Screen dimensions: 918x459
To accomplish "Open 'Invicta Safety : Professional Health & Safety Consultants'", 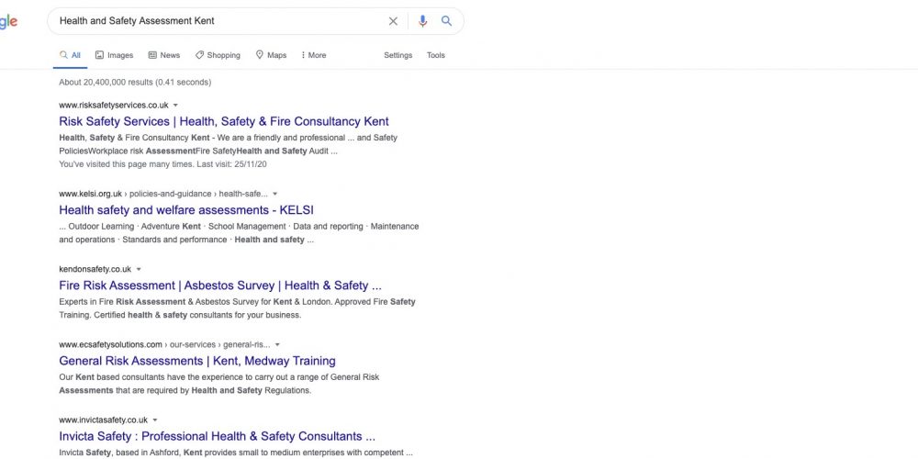I will [x=218, y=436].
